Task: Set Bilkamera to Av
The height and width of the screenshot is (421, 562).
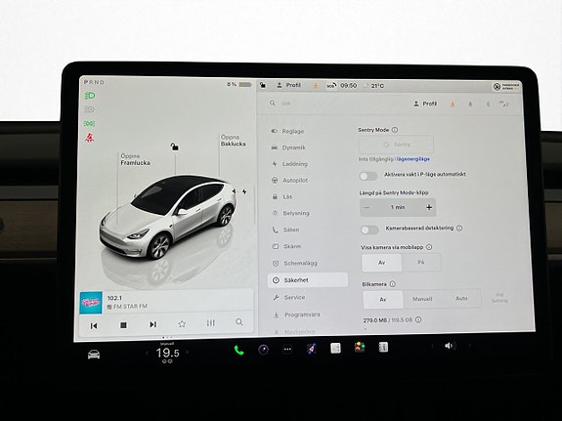Action: [x=383, y=300]
